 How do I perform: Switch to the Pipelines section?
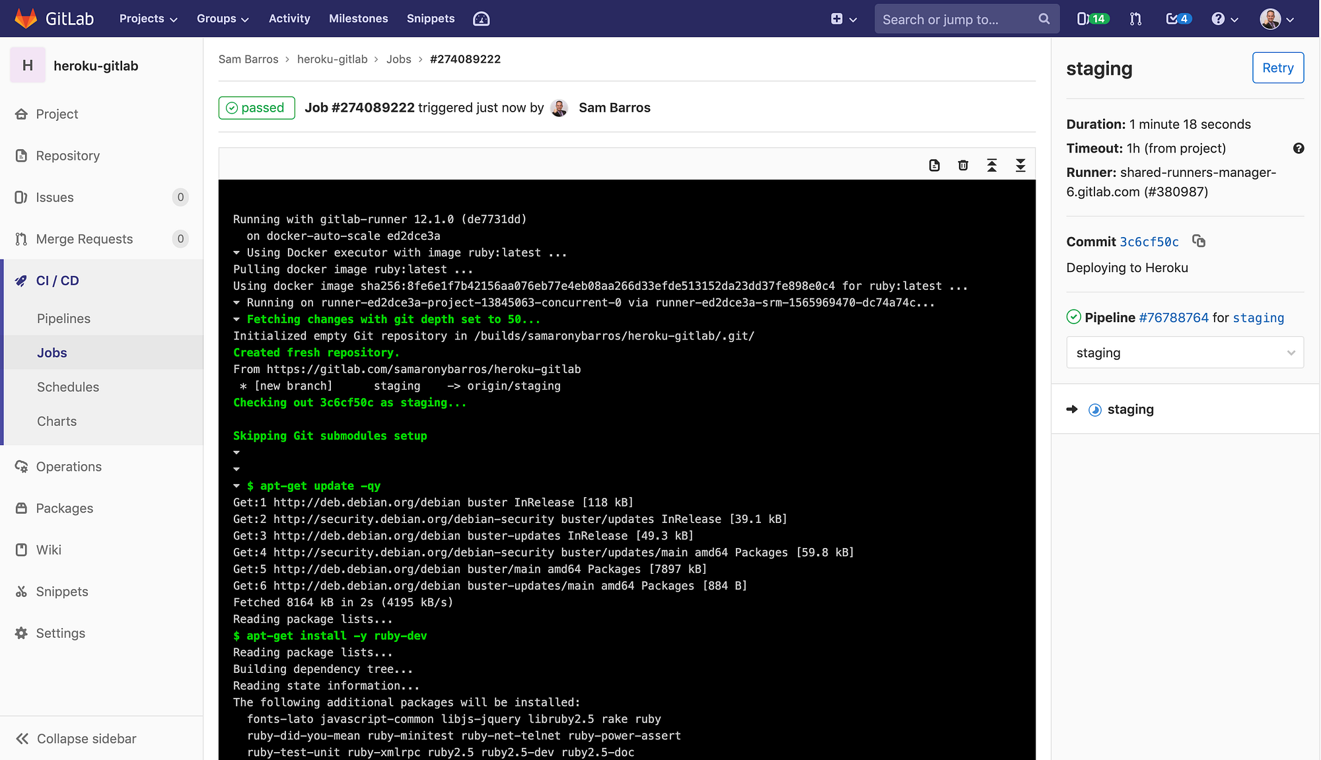point(63,318)
